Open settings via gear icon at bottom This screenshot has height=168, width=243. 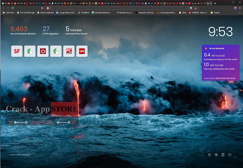[x=216, y=155]
